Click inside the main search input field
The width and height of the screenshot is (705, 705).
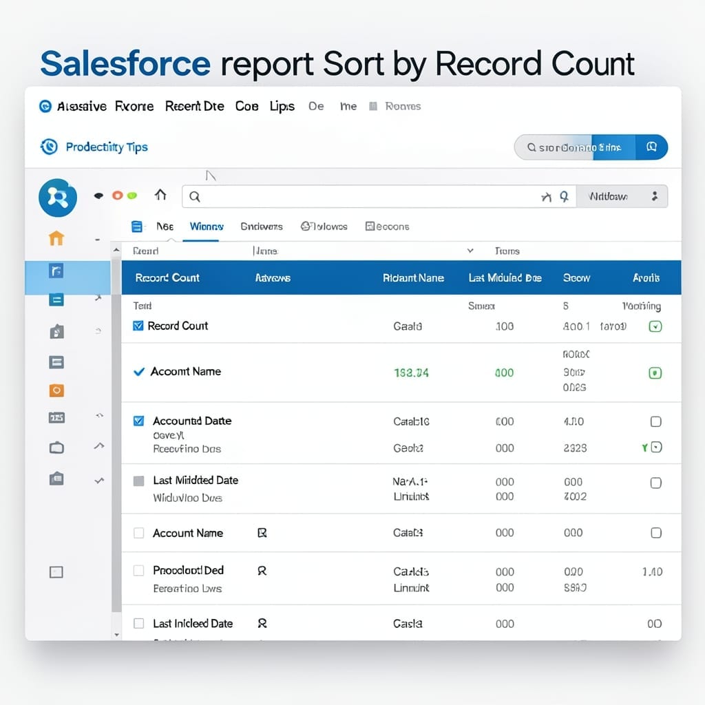coord(379,196)
